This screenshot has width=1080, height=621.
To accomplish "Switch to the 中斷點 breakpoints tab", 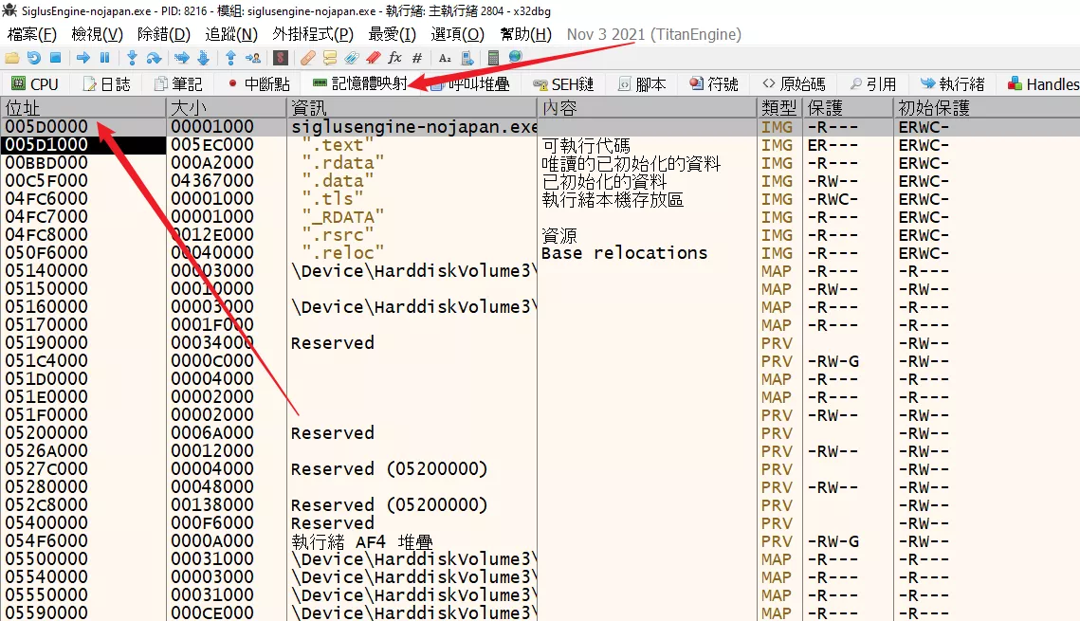I will tap(258, 84).
